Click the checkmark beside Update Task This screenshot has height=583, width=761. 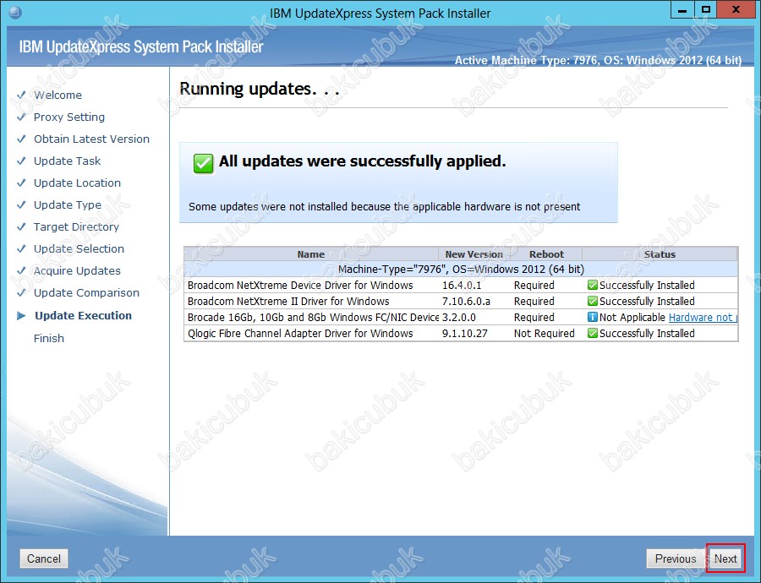coord(21,161)
